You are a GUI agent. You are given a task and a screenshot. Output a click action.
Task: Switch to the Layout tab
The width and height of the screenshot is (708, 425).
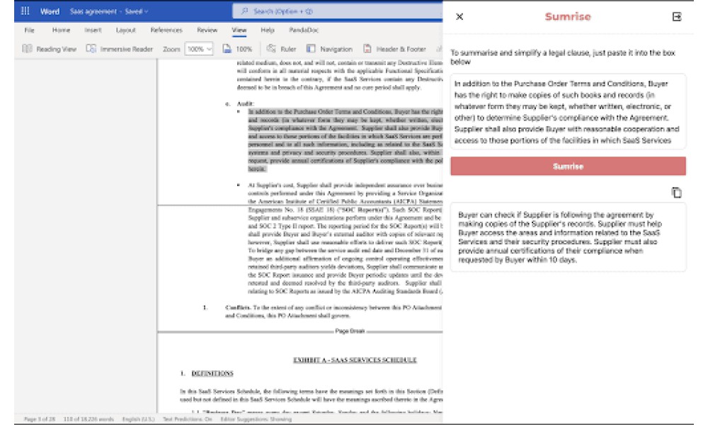click(x=125, y=30)
